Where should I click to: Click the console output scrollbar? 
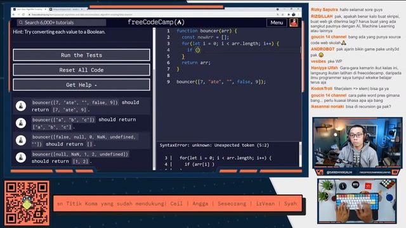[x=300, y=155]
